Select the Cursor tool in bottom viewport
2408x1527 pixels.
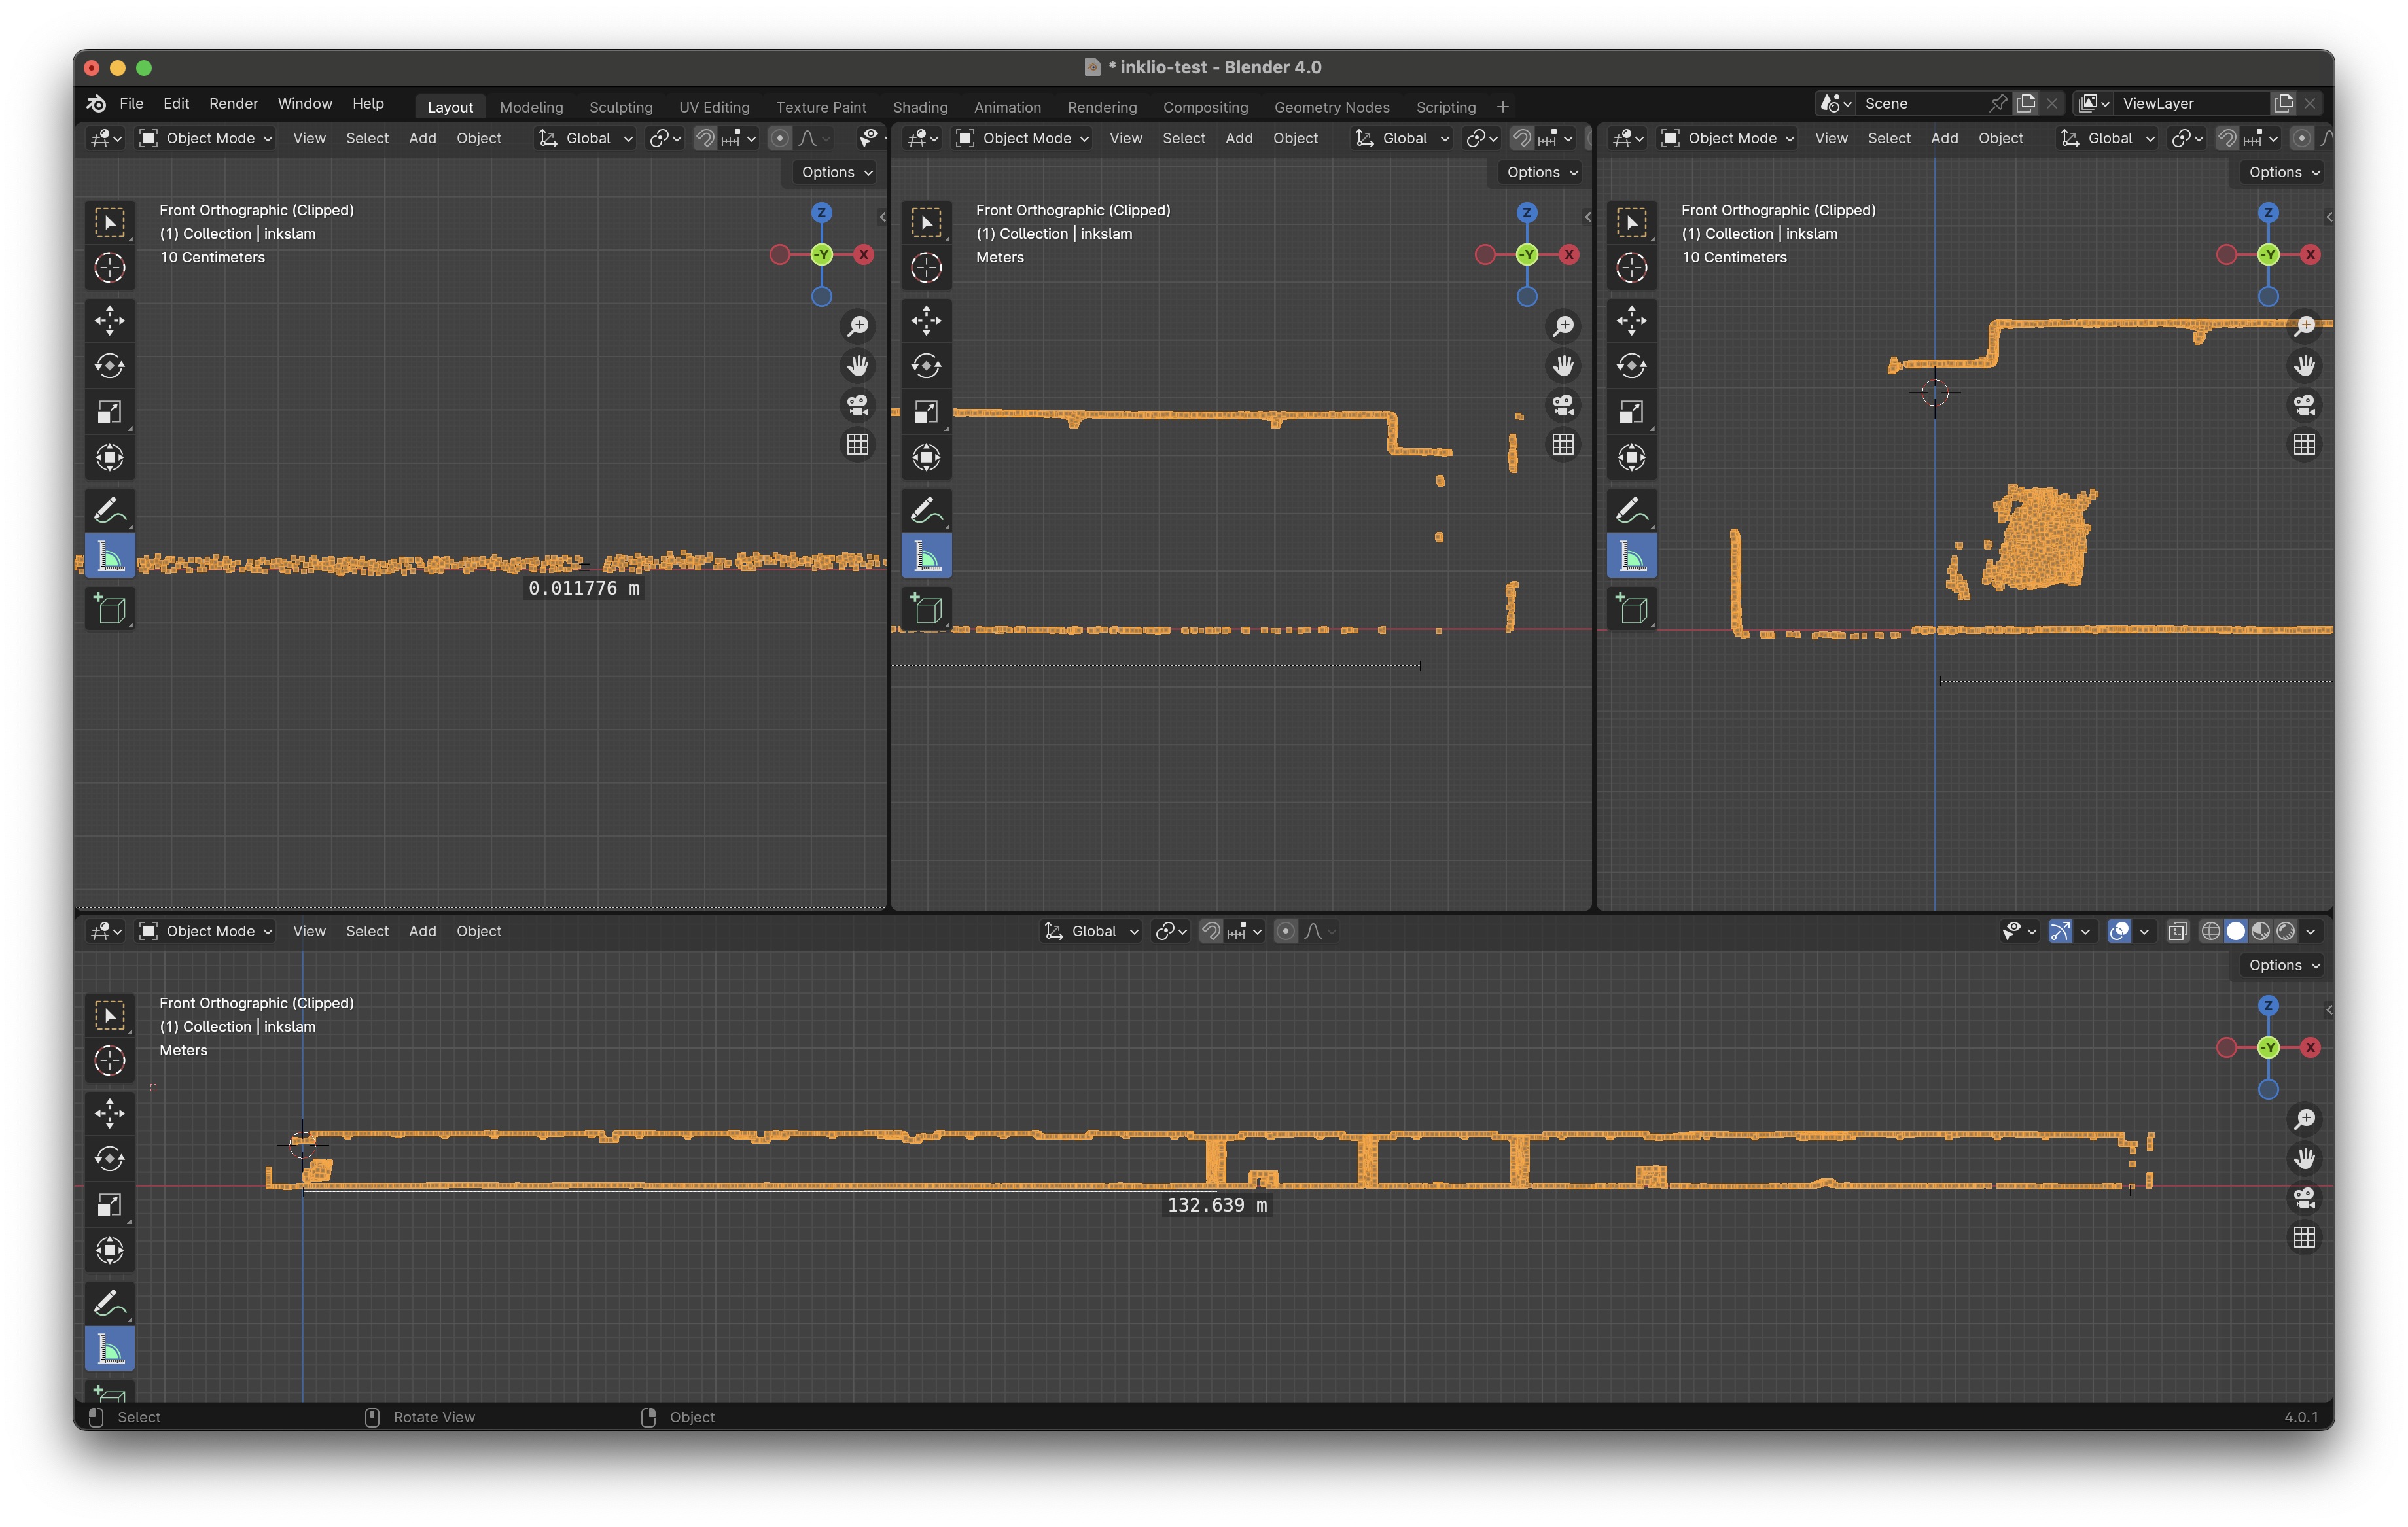point(110,1060)
